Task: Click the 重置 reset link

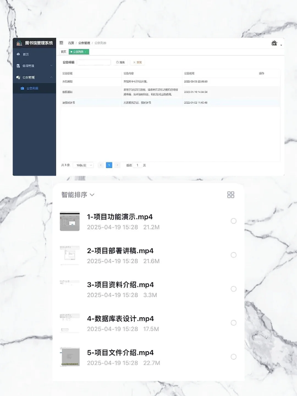Action: click(137, 62)
